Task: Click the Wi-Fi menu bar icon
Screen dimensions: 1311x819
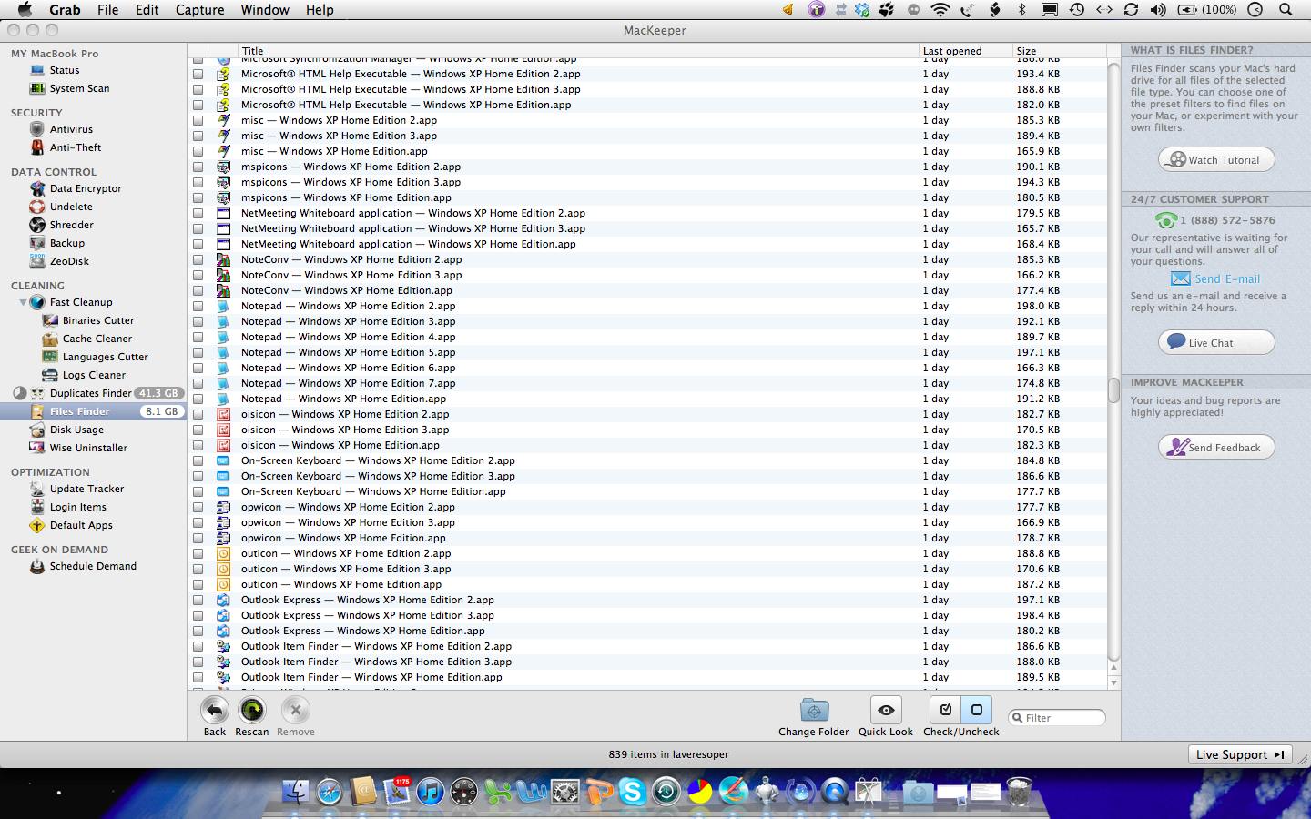Action: pos(940,10)
